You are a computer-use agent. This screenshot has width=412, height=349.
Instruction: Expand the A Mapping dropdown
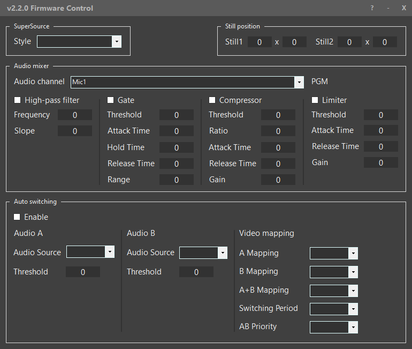pyautogui.click(x=333, y=254)
